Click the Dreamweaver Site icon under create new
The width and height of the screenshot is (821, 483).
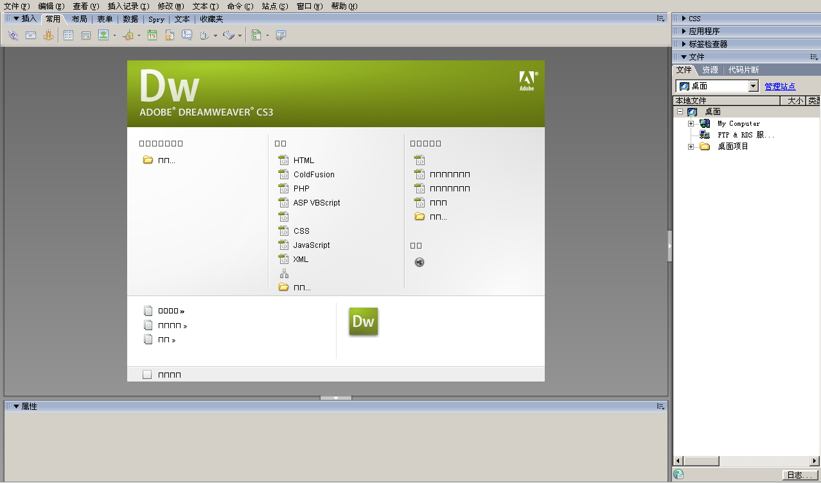pos(284,274)
